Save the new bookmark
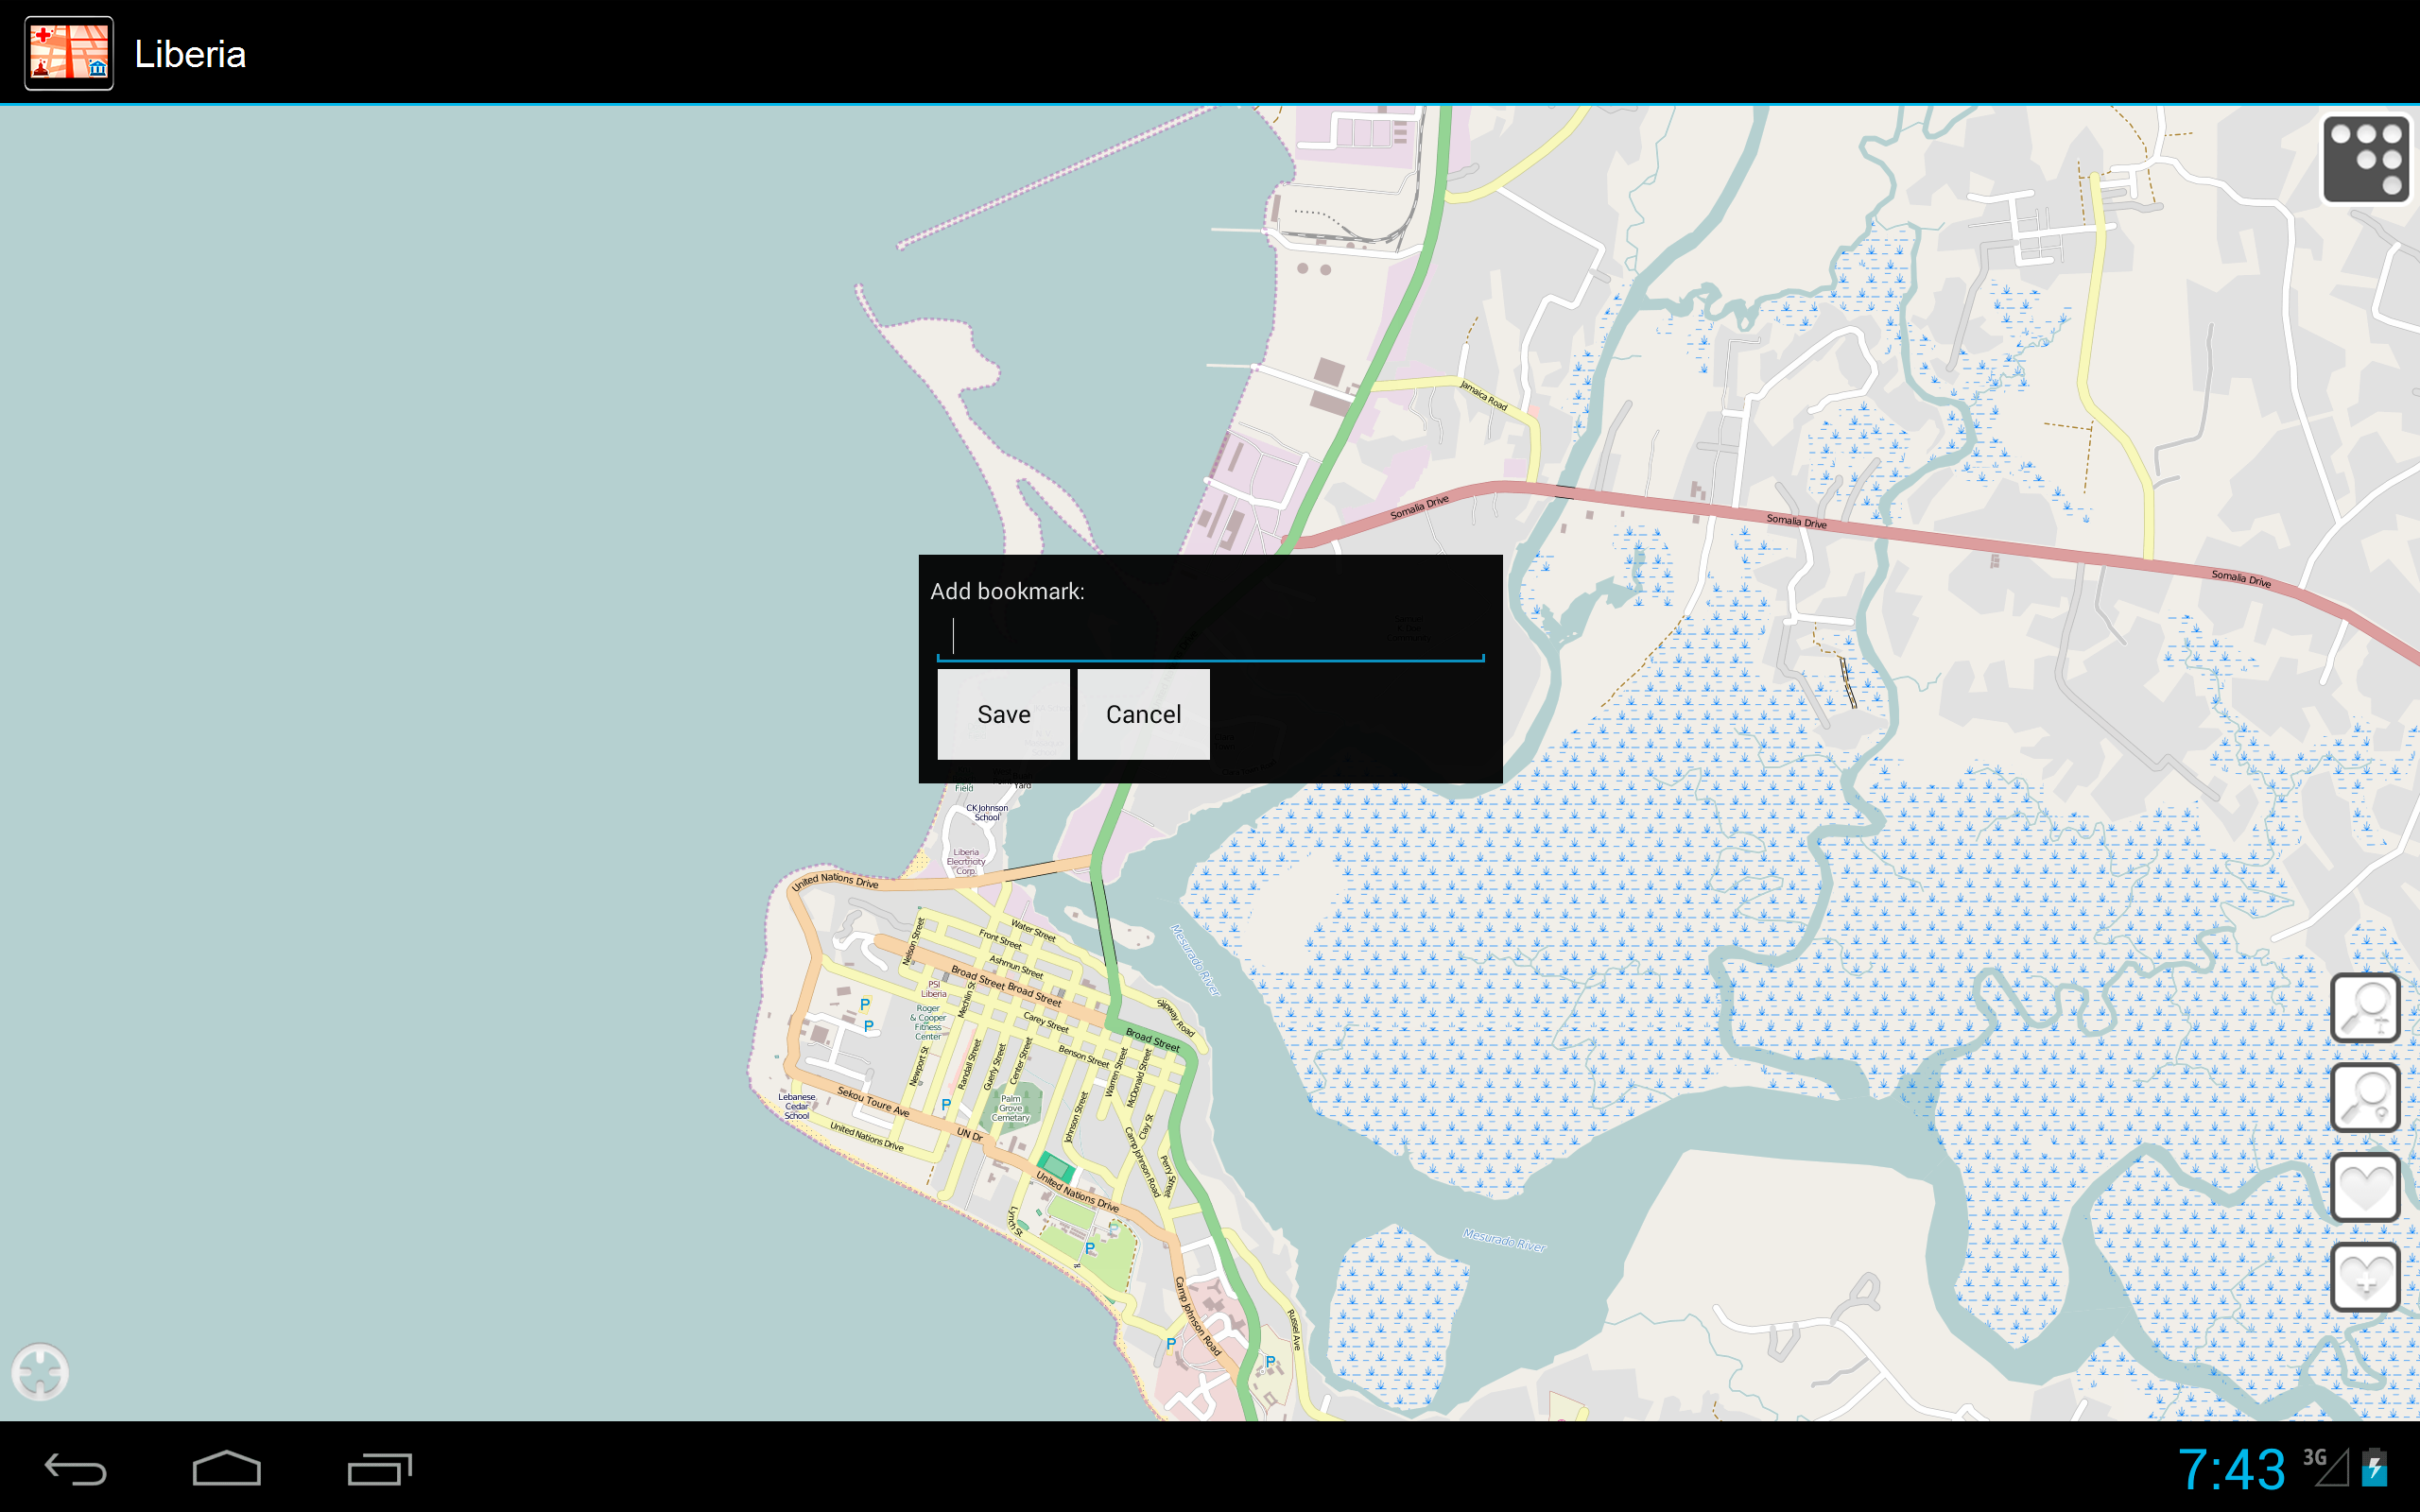The width and height of the screenshot is (2420, 1512). [1003, 713]
